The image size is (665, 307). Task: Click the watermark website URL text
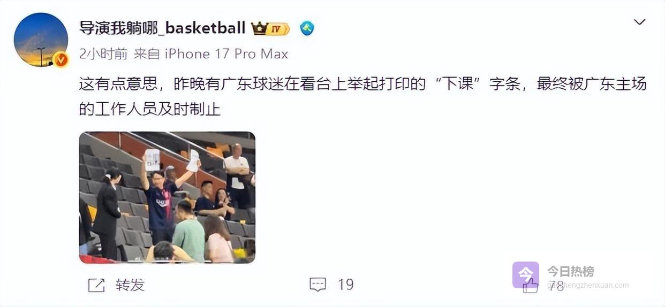tap(588, 286)
